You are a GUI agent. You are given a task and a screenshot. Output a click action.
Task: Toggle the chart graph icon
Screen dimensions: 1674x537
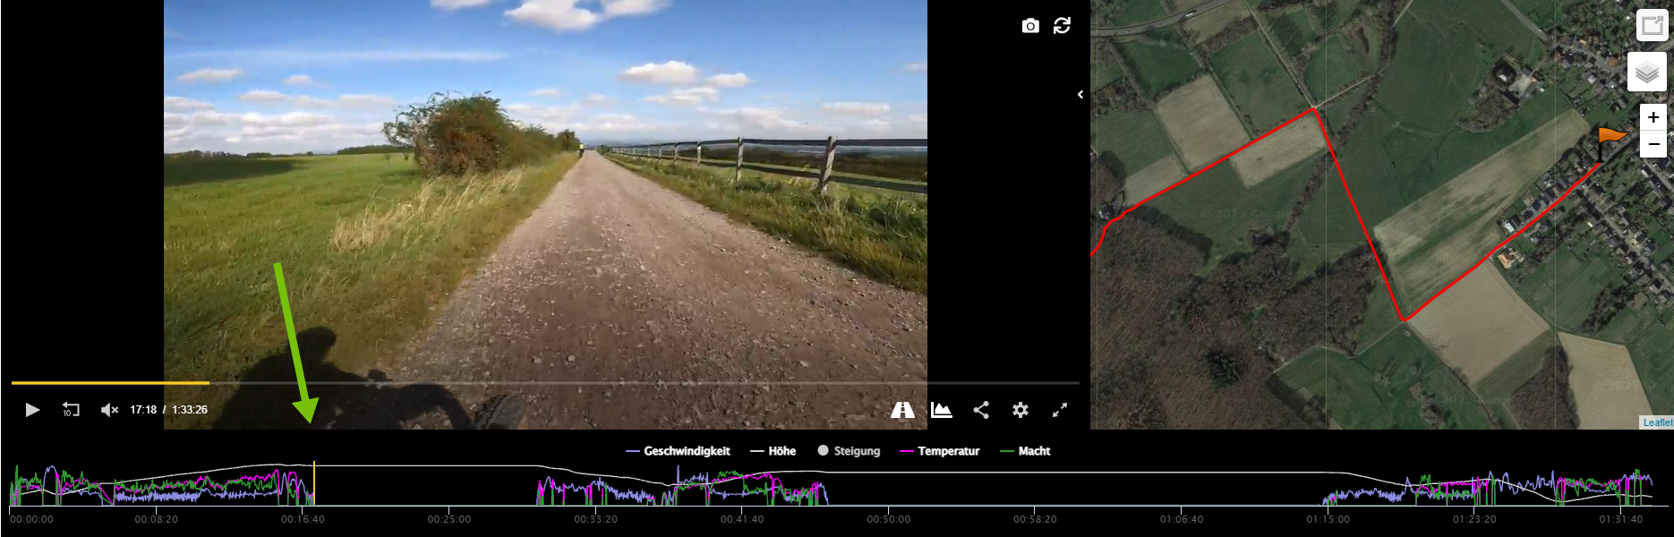click(x=941, y=410)
